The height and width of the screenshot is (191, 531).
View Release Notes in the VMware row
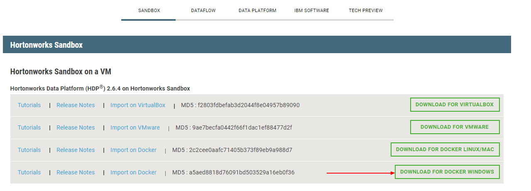pyautogui.click(x=76, y=128)
